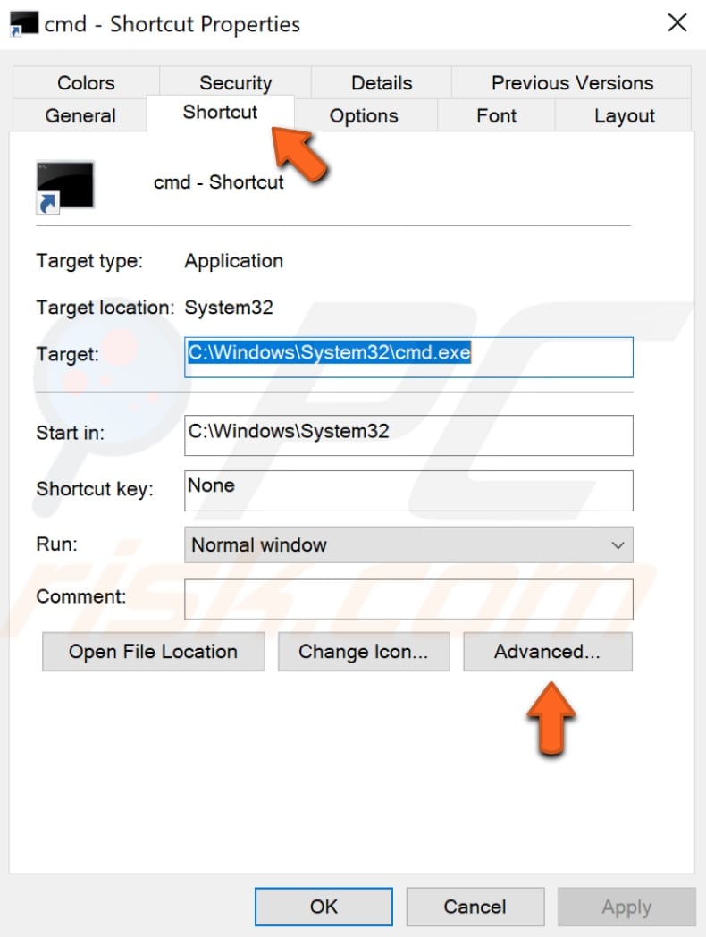Screen dimensions: 706x937
Task: Switch to the Colors tab
Action: click(86, 82)
